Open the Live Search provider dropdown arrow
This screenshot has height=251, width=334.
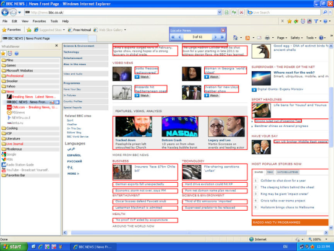(x=330, y=12)
